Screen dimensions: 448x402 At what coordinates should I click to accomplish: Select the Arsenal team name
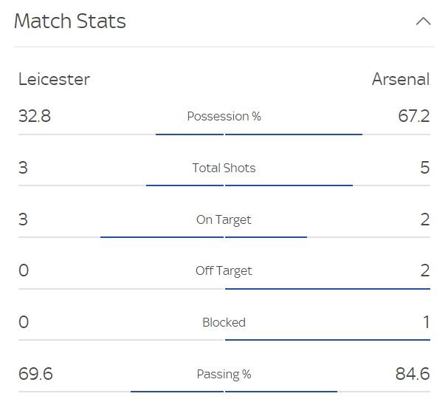tap(401, 79)
